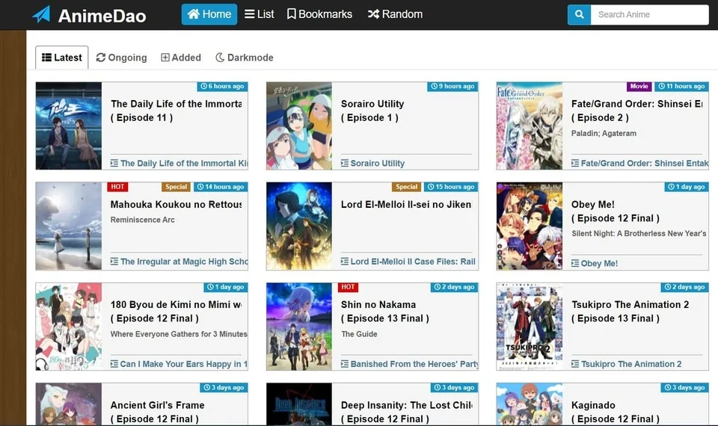Viewport: 718px width, 426px height.
Task: Open Obey Me! Episode 12 Final title
Action: click(616, 211)
